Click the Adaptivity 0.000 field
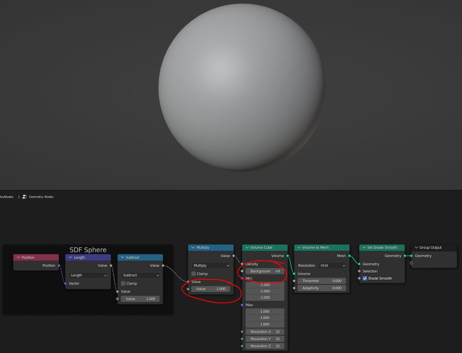This screenshot has height=353, width=462. (322, 288)
